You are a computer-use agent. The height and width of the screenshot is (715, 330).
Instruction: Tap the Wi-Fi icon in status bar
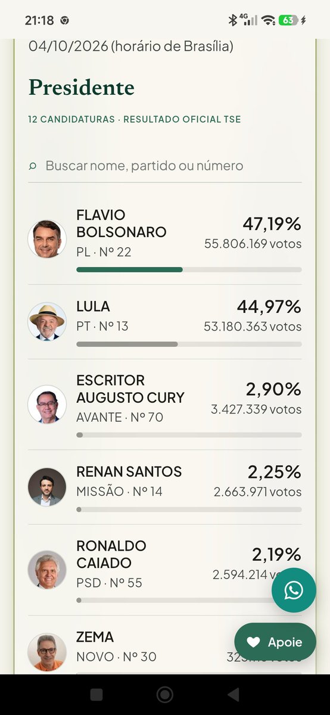pos(269,20)
